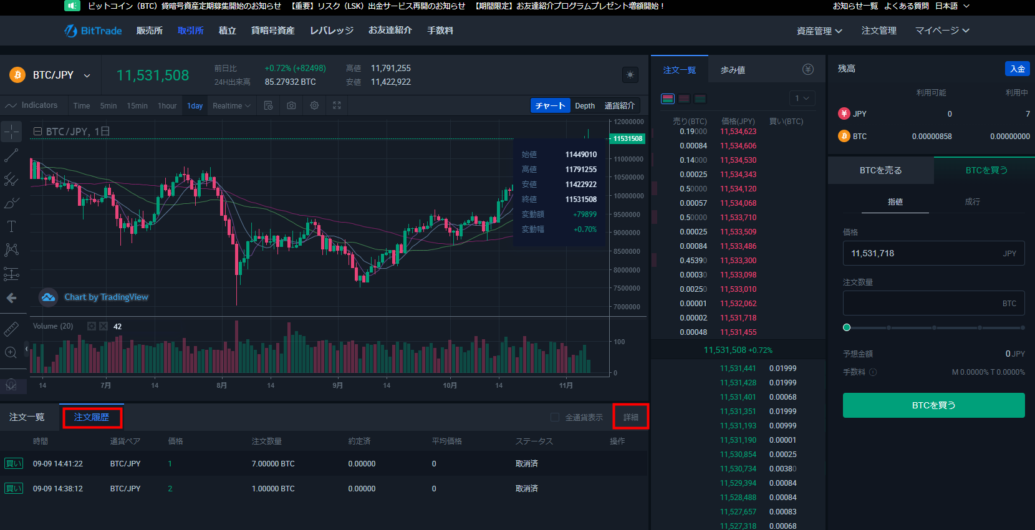Switch to the 歩み値 tab
Viewport: 1035px width, 530px height.
(x=733, y=70)
